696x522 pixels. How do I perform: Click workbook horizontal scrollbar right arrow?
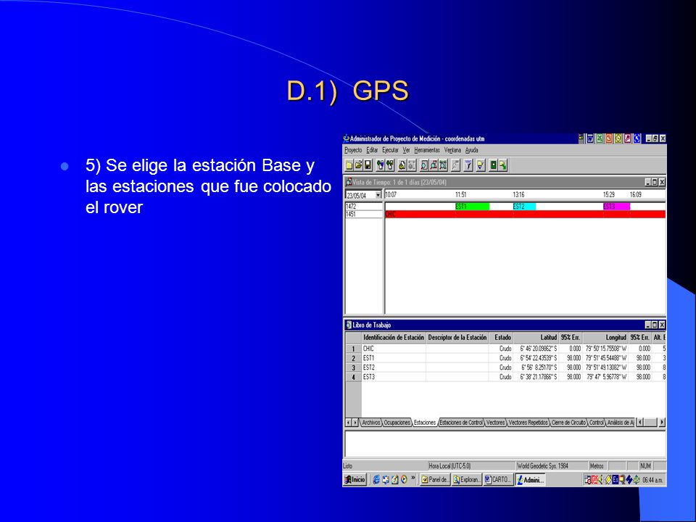click(x=662, y=423)
